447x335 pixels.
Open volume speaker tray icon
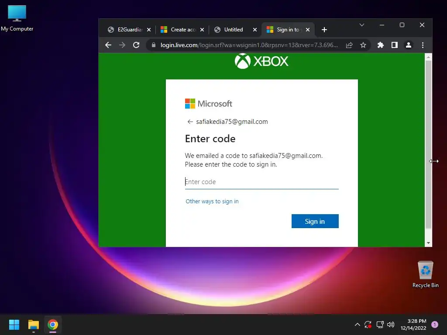pos(391,325)
